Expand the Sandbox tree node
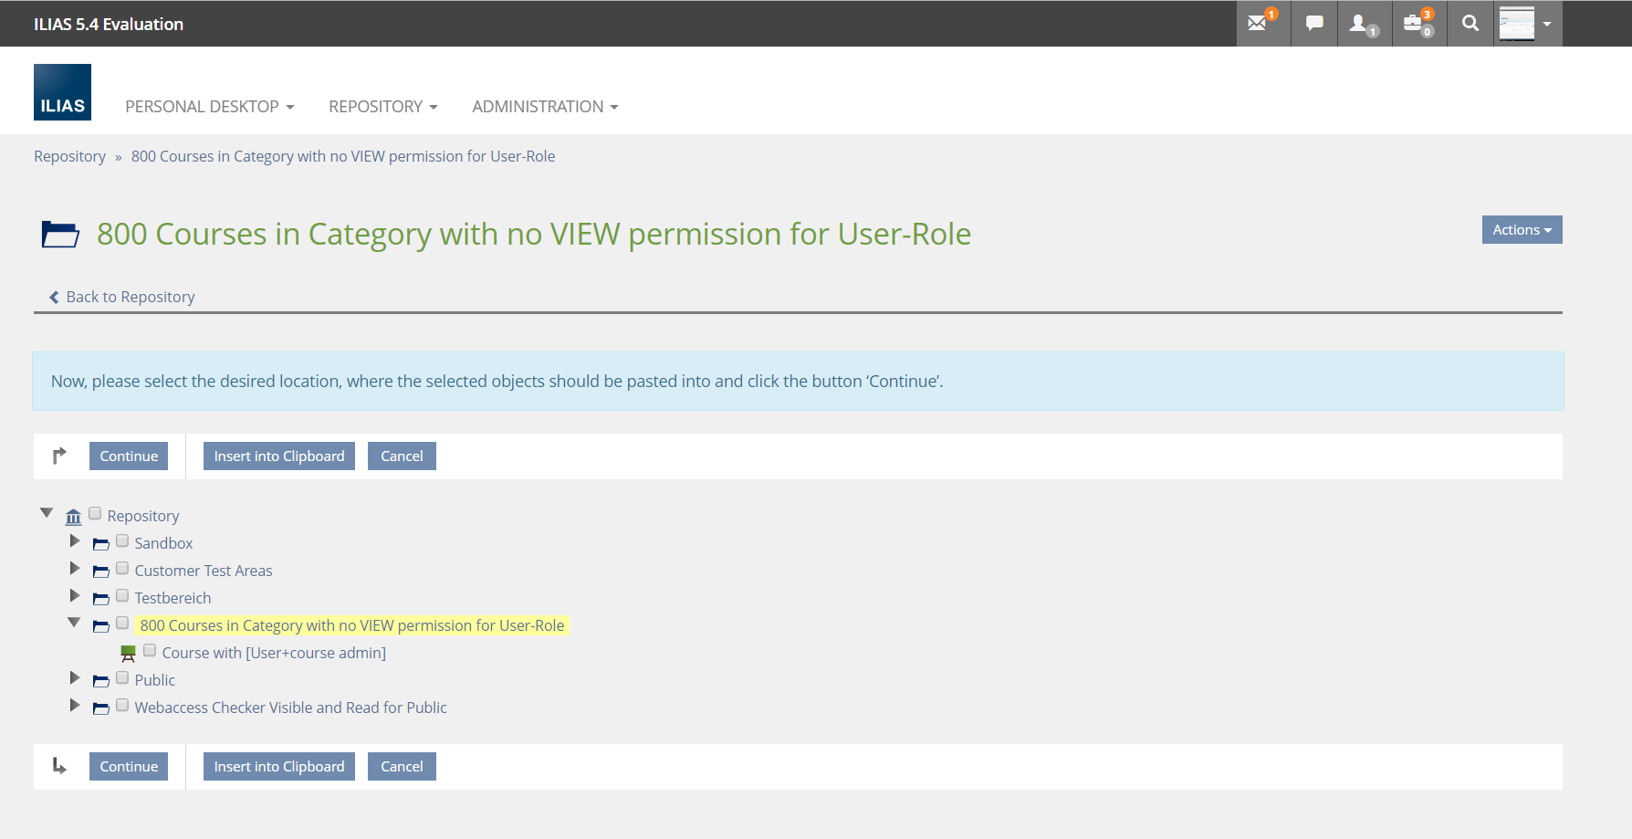This screenshot has width=1632, height=839. (75, 541)
